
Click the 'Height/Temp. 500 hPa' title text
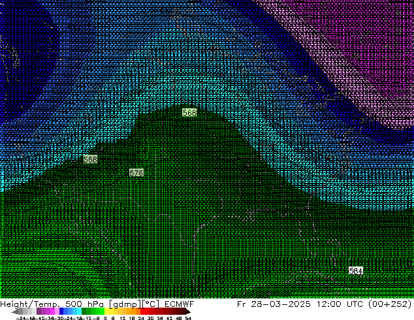click(52, 304)
